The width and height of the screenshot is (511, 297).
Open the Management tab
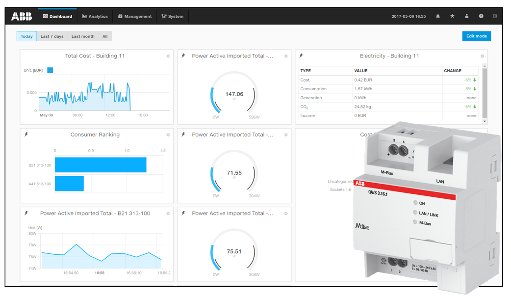coord(134,16)
